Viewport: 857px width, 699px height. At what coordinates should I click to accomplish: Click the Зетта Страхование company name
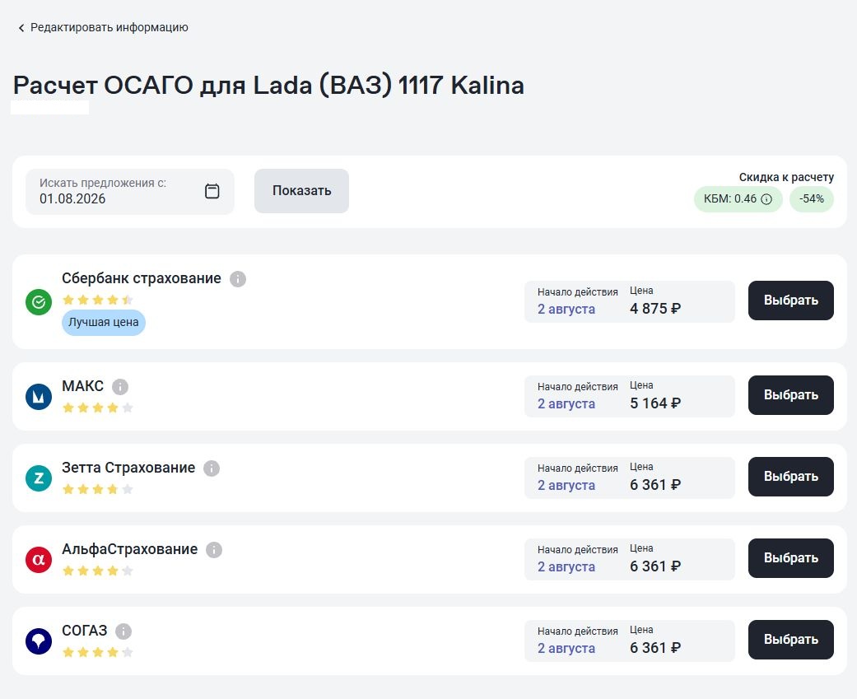click(128, 468)
